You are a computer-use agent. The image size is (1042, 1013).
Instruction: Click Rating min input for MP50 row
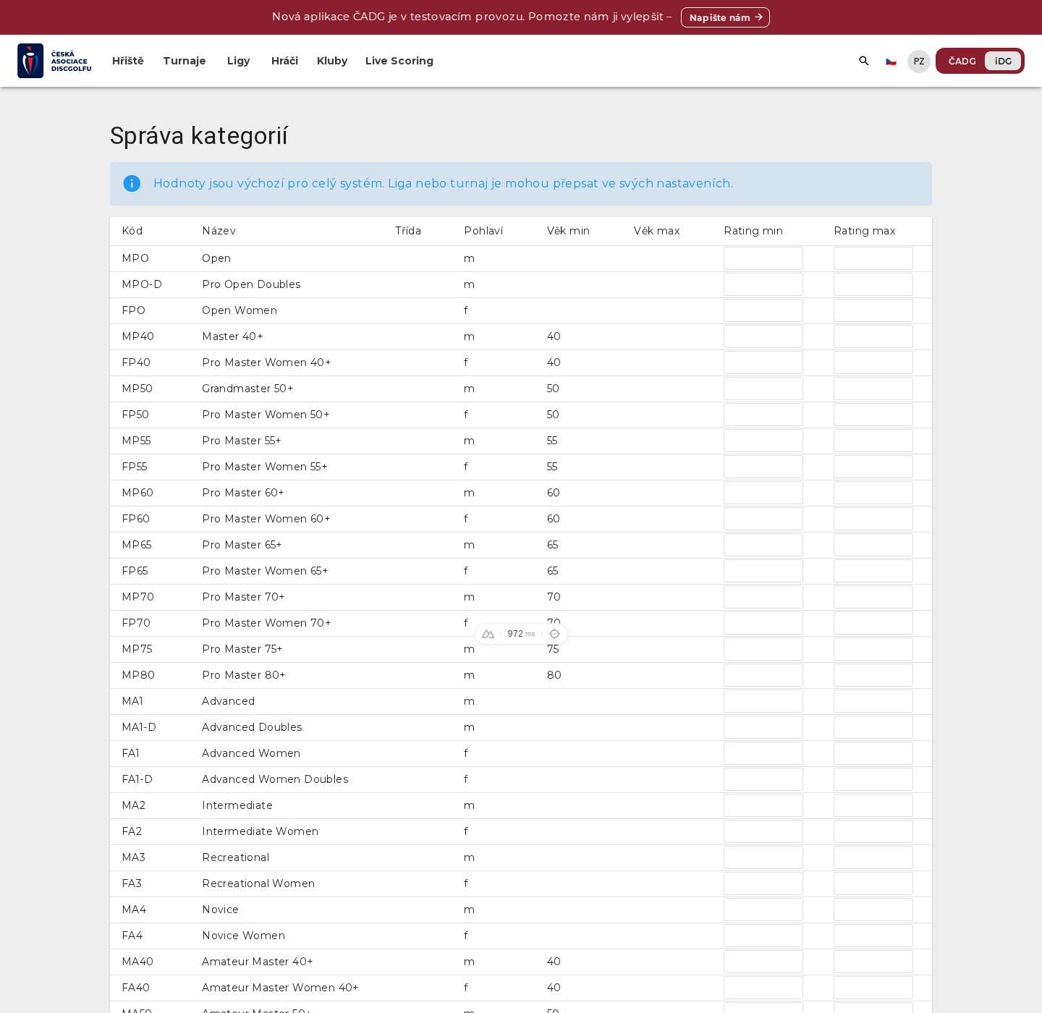(763, 389)
